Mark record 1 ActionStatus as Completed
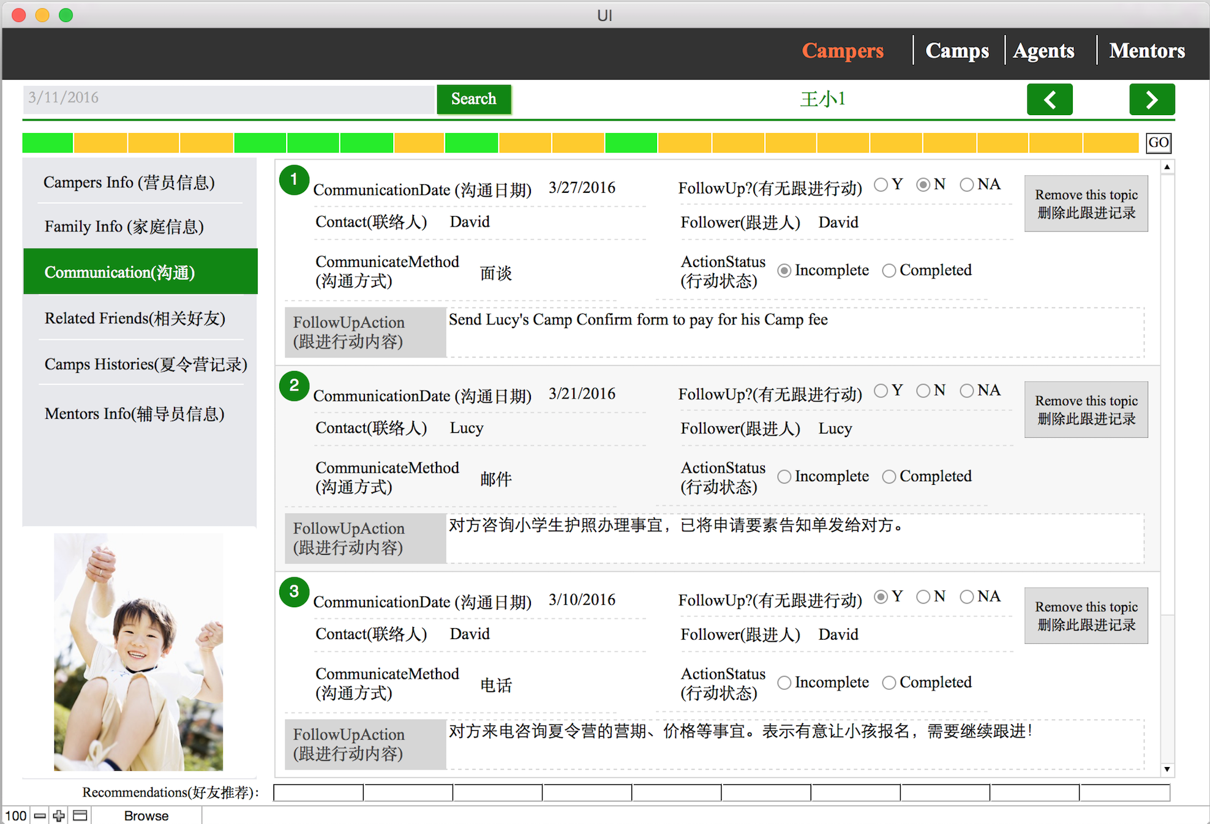This screenshot has height=824, width=1210. 889,271
